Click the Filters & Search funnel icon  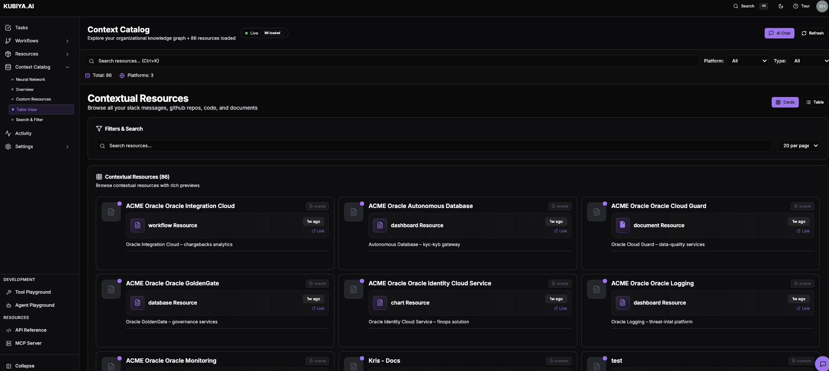click(x=99, y=128)
